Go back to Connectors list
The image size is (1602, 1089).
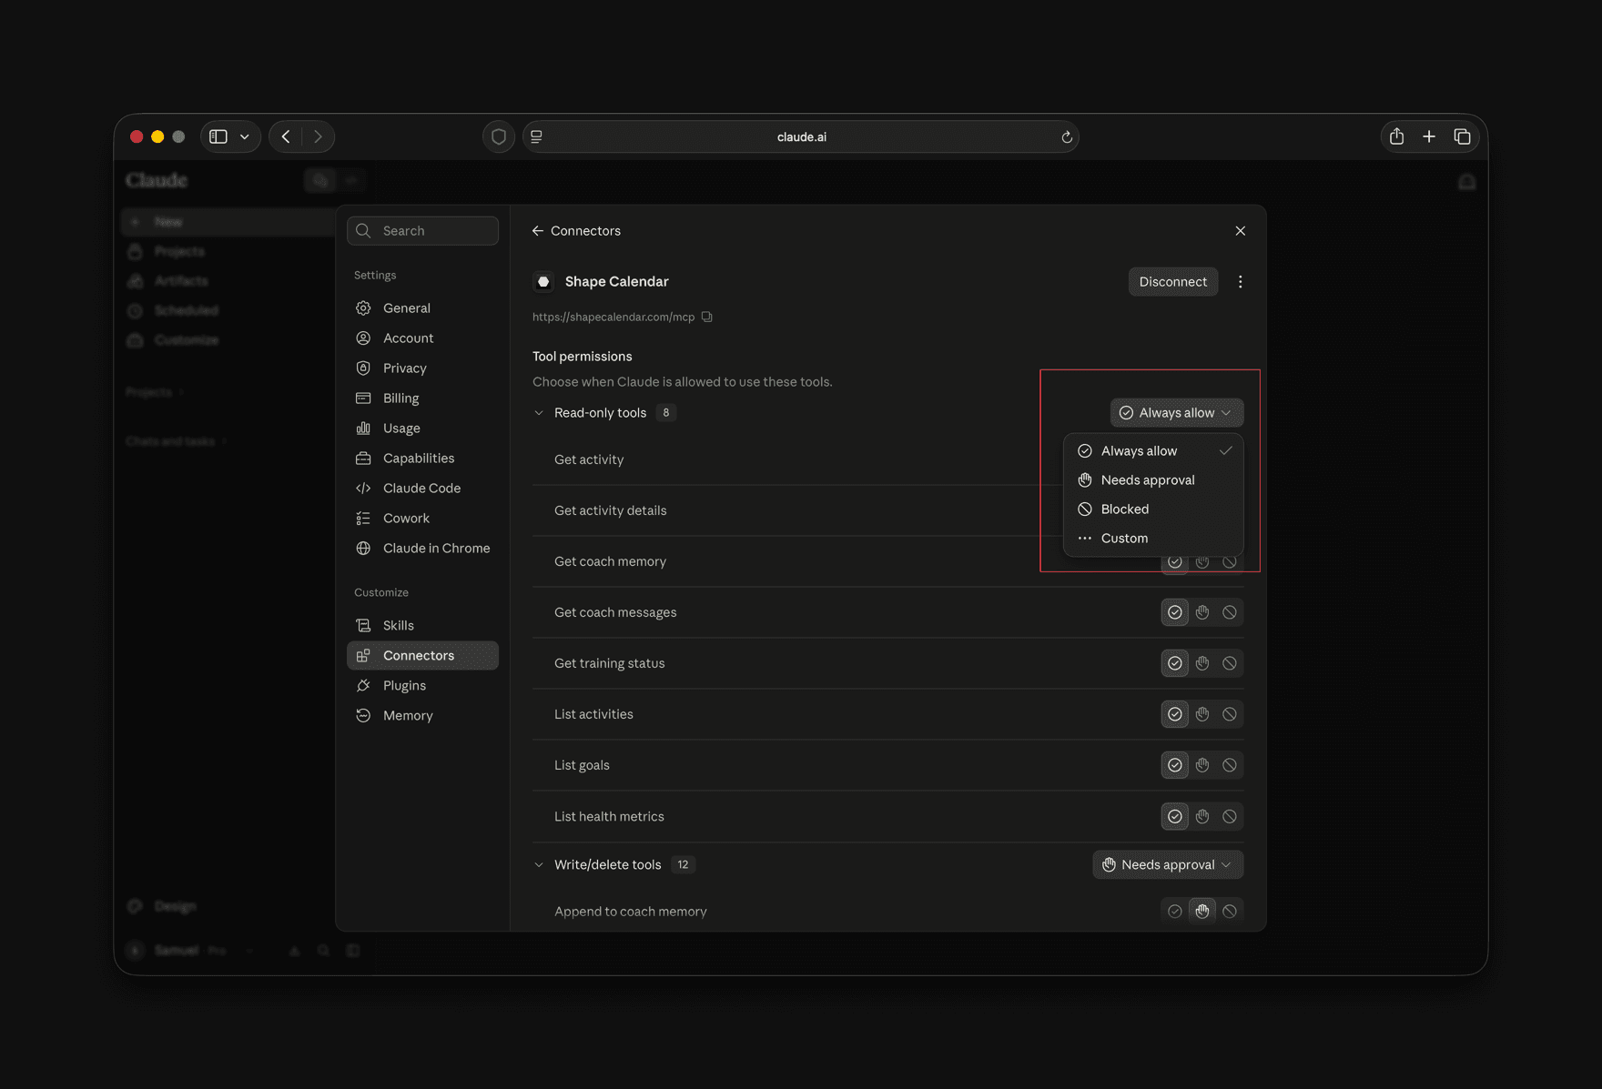(x=576, y=230)
